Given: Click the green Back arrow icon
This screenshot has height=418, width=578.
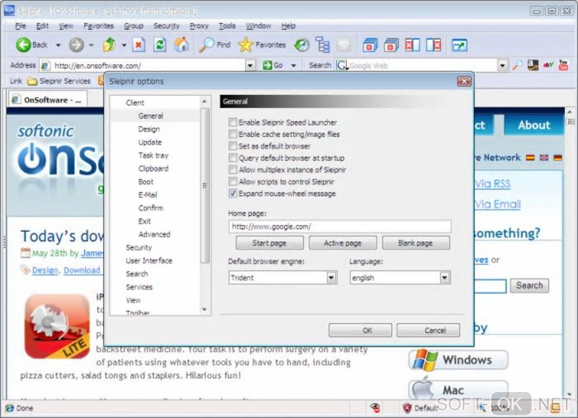Looking at the screenshot, I should pos(23,45).
